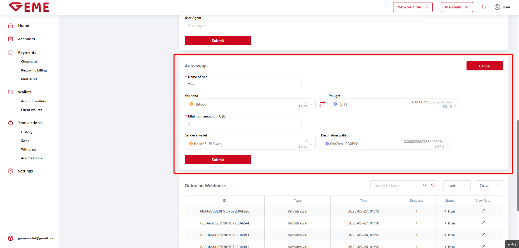Cancel the Auto swap rule
The width and height of the screenshot is (519, 248).
click(x=484, y=66)
